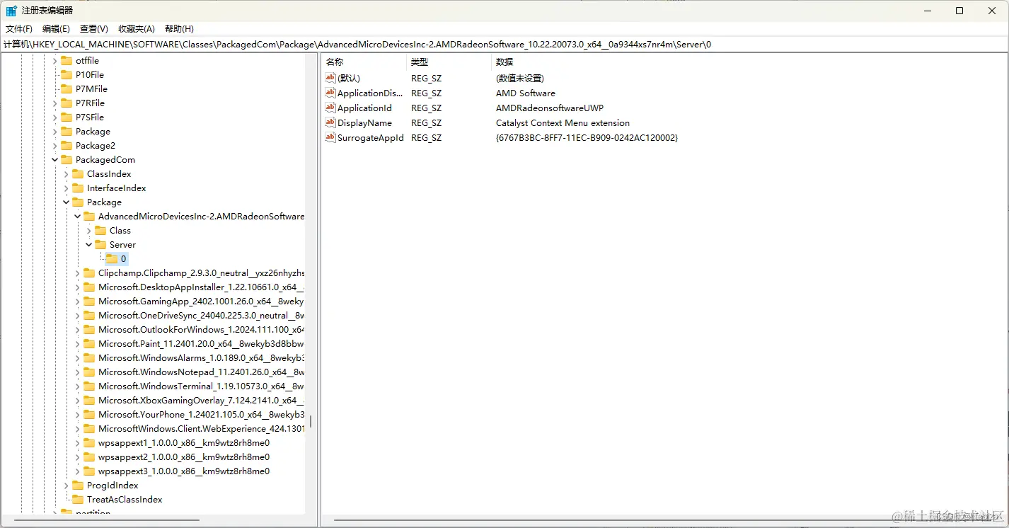Select the otffile folder icon
1009x528 pixels.
coord(67,61)
